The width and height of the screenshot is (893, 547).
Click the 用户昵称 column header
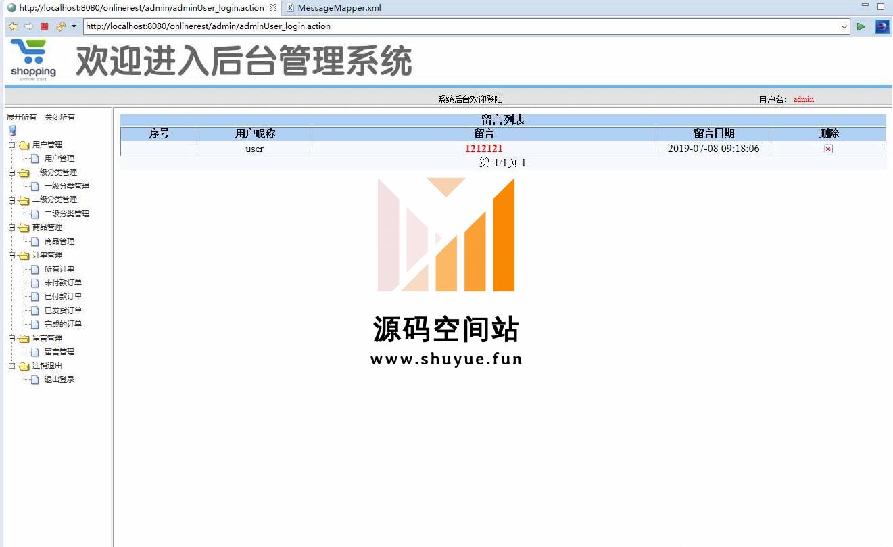coord(255,134)
